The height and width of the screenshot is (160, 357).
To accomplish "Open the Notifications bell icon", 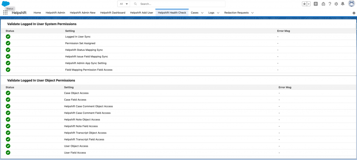I will coord(343,4).
